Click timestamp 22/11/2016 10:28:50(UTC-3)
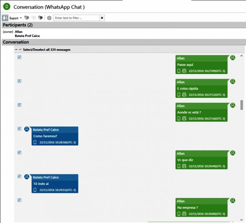The image size is (246, 223). click(x=58, y=142)
